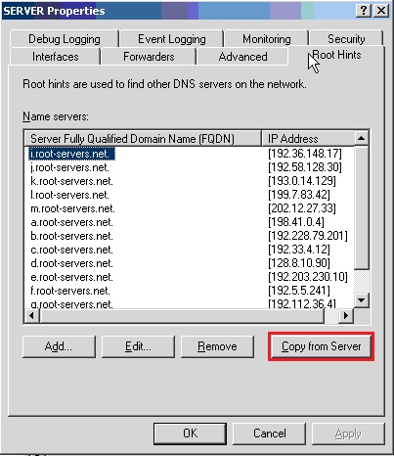This screenshot has height=456, width=394.
Task: Click the Add... button
Action: click(59, 346)
